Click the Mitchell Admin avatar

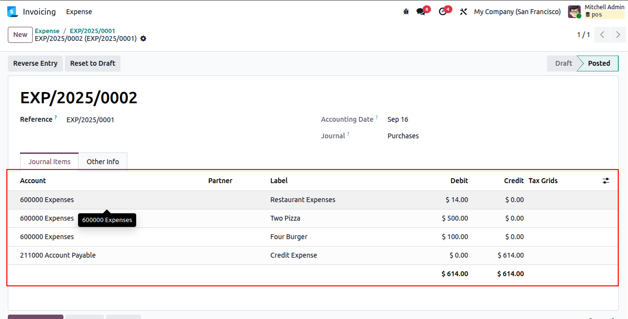coord(574,12)
